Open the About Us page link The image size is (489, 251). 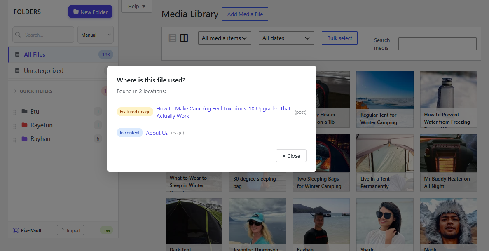click(157, 133)
